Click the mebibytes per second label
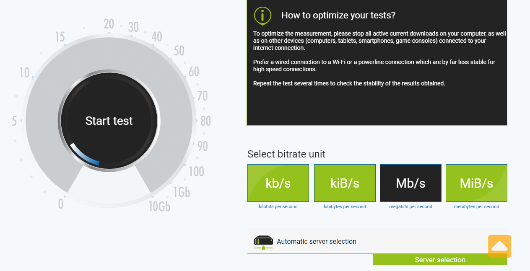 476,206
